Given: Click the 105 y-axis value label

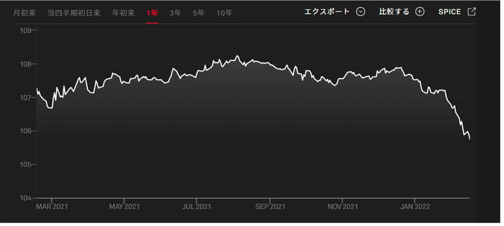Looking at the screenshot, I should [x=25, y=164].
